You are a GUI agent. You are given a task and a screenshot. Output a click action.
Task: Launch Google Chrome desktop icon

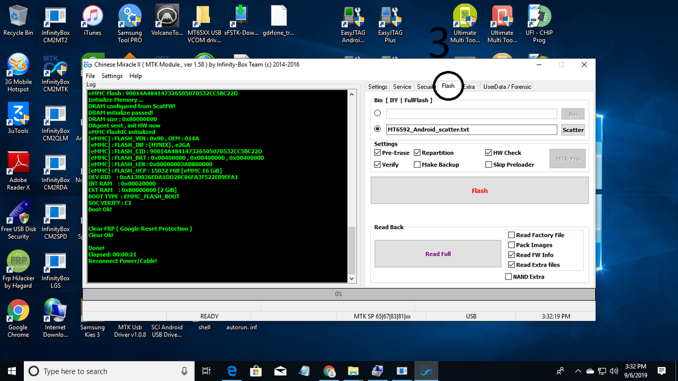pos(18,319)
